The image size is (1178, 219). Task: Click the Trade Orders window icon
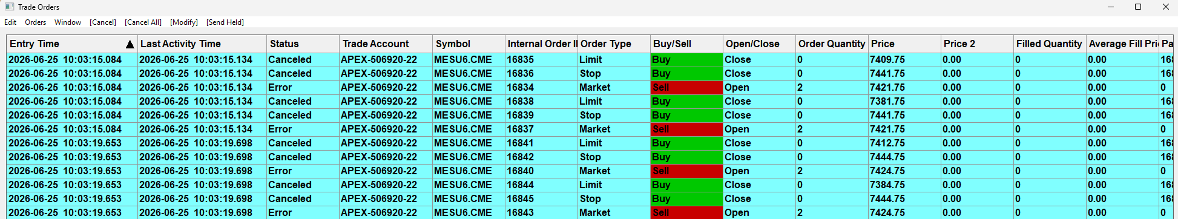pos(9,7)
